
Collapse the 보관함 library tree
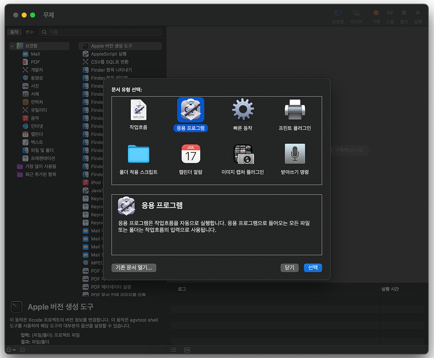pyautogui.click(x=12, y=46)
